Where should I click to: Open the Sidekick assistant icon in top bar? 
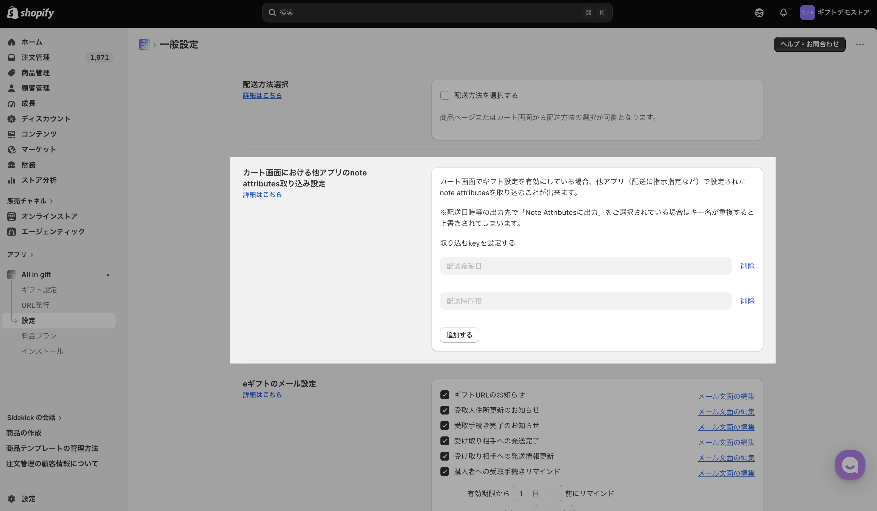759,13
